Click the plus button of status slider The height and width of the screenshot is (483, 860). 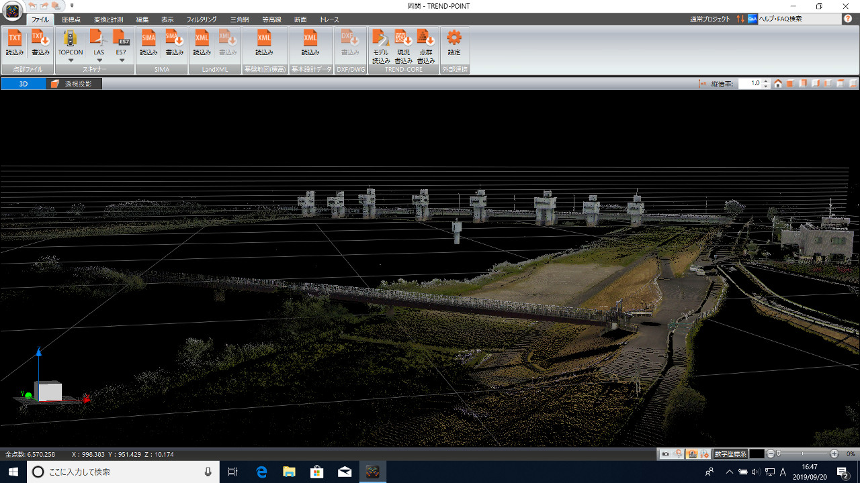point(834,454)
